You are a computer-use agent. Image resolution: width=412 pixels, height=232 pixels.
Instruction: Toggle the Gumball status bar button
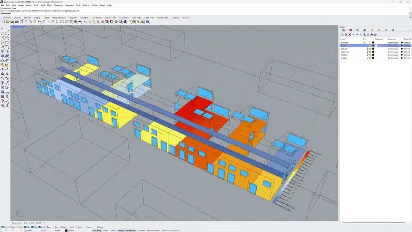[x=141, y=230]
